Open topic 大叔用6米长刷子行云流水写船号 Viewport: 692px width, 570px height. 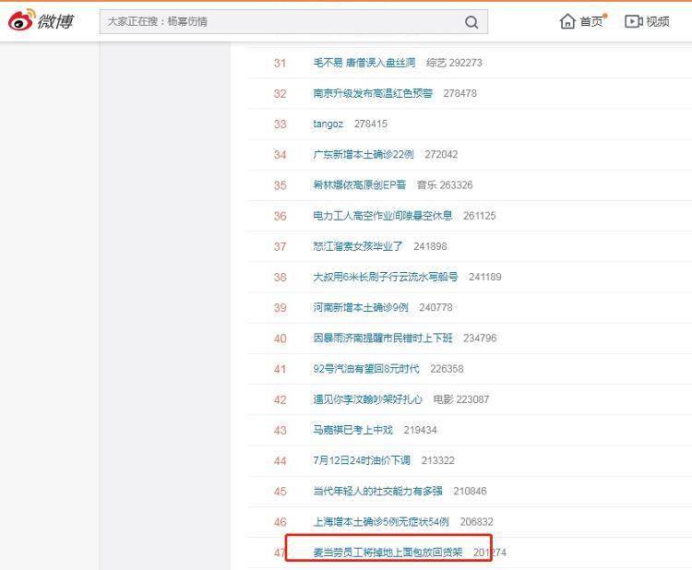(x=386, y=277)
